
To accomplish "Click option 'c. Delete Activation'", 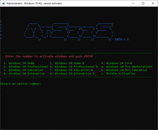I will 118,73.
